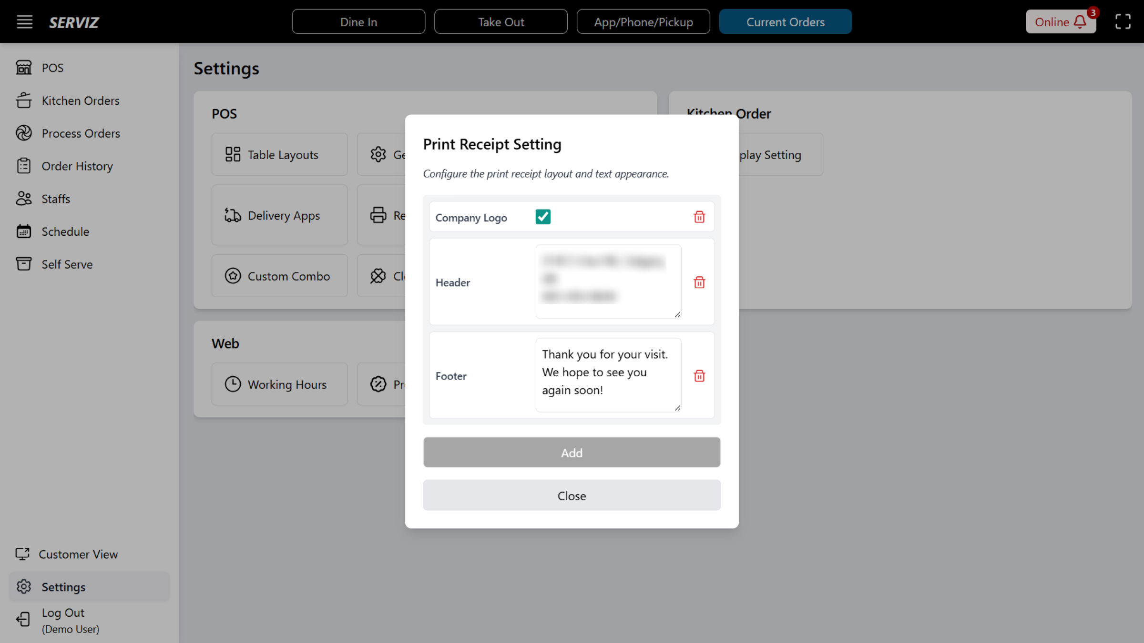This screenshot has height=643, width=1144.
Task: Open Order History from the sidebar
Action: (x=24, y=166)
